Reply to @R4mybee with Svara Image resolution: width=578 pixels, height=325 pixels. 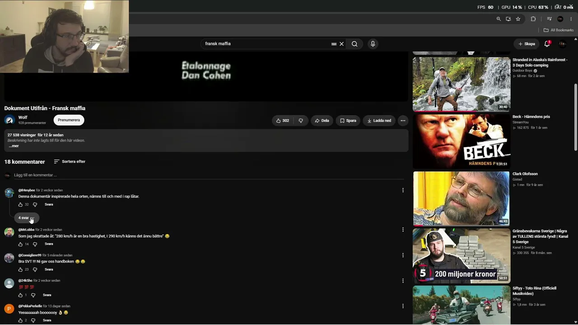point(49,204)
